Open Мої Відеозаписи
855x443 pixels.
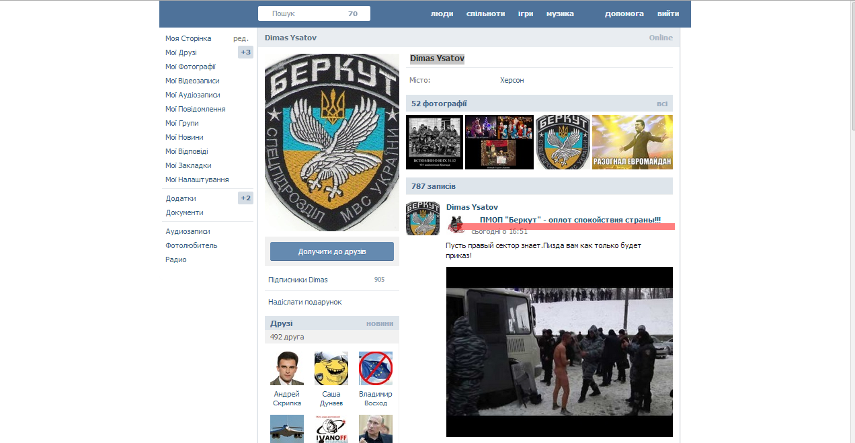click(x=193, y=81)
